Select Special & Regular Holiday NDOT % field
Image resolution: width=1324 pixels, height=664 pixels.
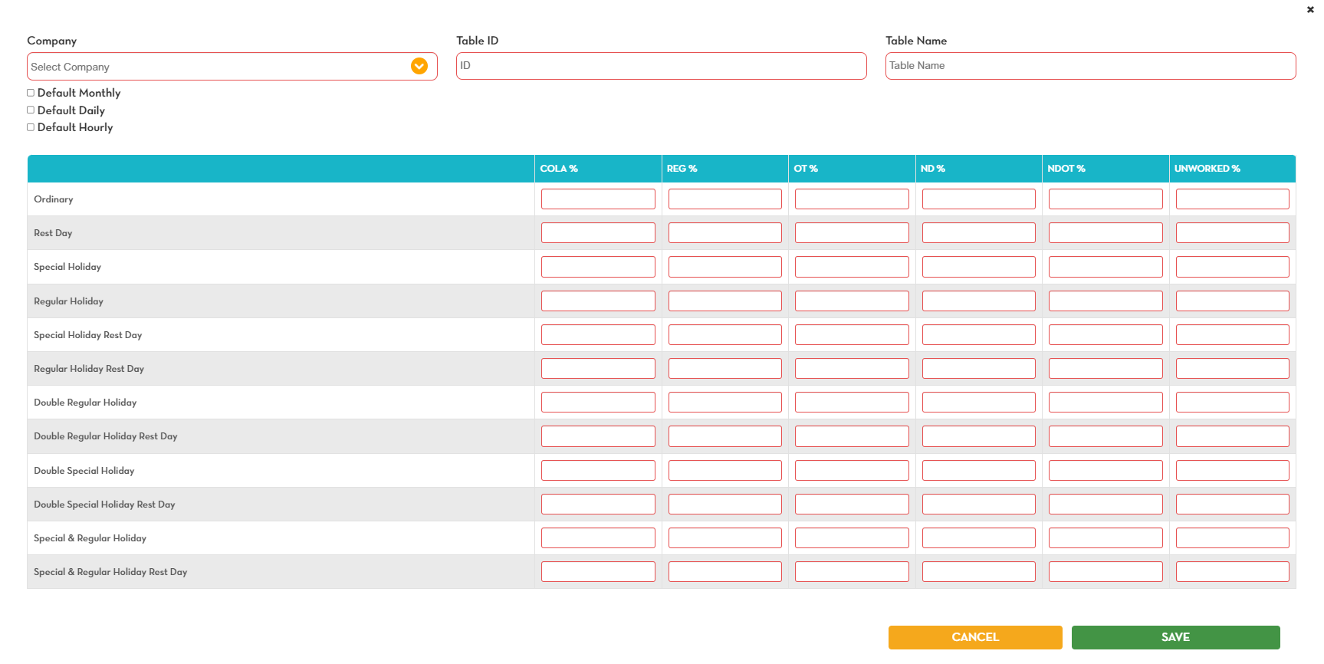(x=1106, y=538)
